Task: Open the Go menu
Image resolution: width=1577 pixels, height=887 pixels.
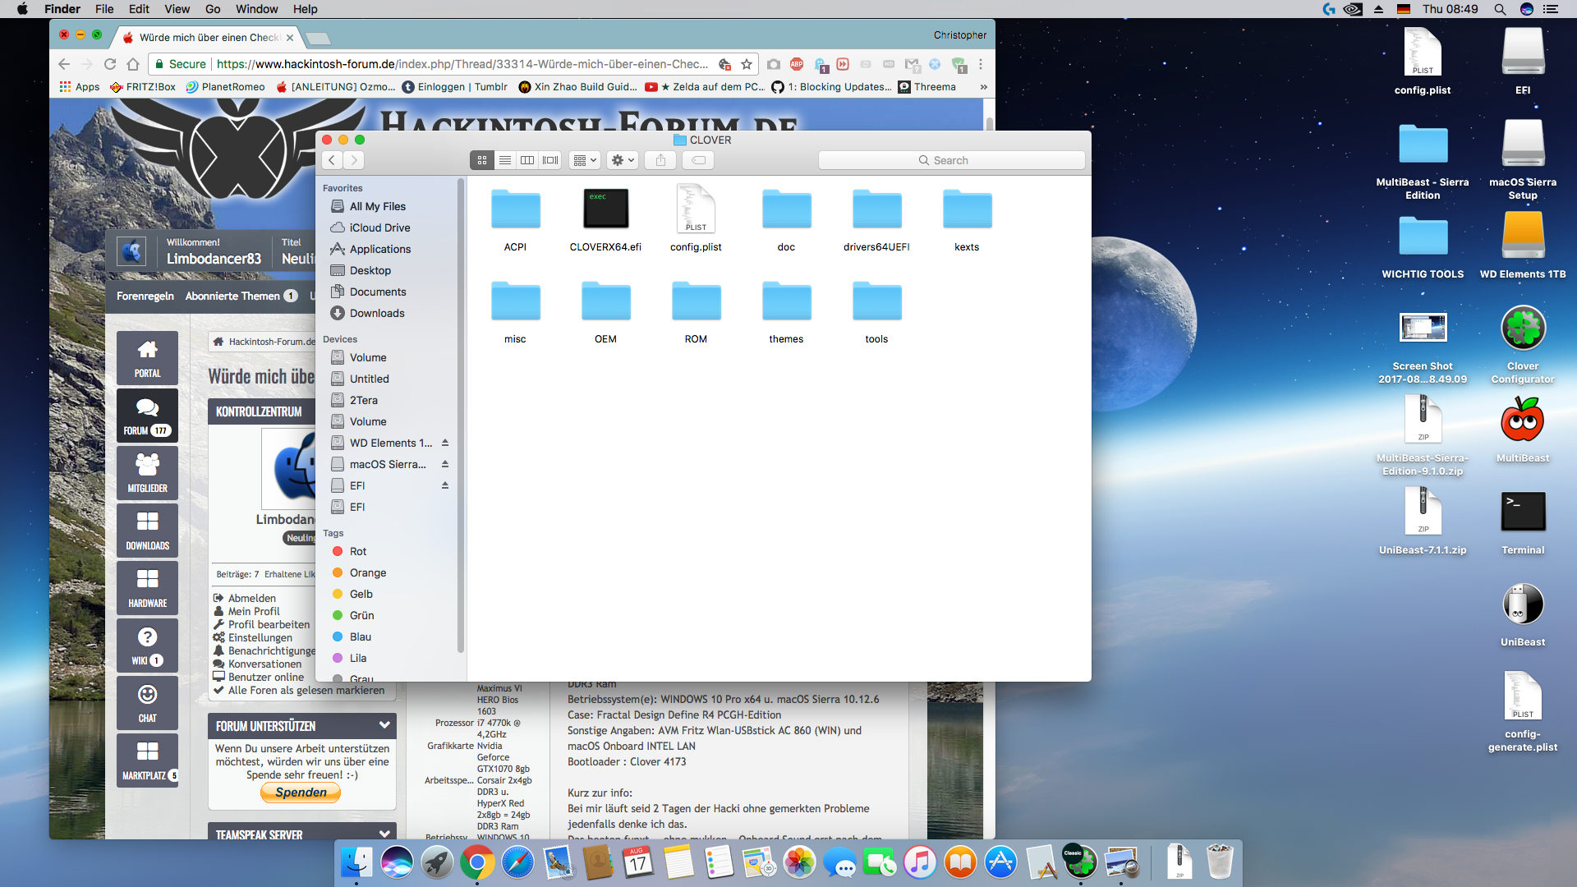Action: [213, 9]
